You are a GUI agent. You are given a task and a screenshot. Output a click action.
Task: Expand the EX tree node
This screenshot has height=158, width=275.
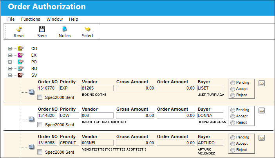coord(10,55)
